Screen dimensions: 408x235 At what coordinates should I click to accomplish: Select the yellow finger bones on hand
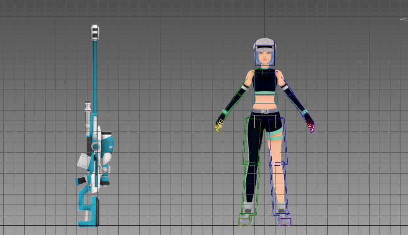tap(219, 125)
